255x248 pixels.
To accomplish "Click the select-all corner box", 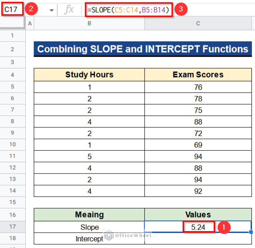I will tap(13, 23).
